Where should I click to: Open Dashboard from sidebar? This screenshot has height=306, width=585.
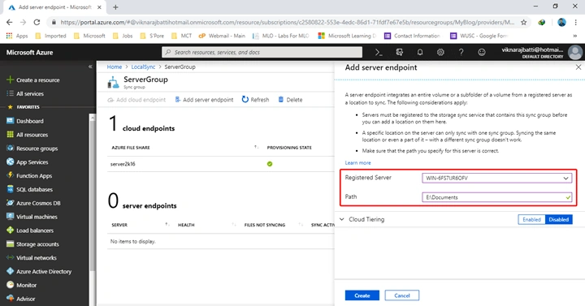tap(30, 121)
